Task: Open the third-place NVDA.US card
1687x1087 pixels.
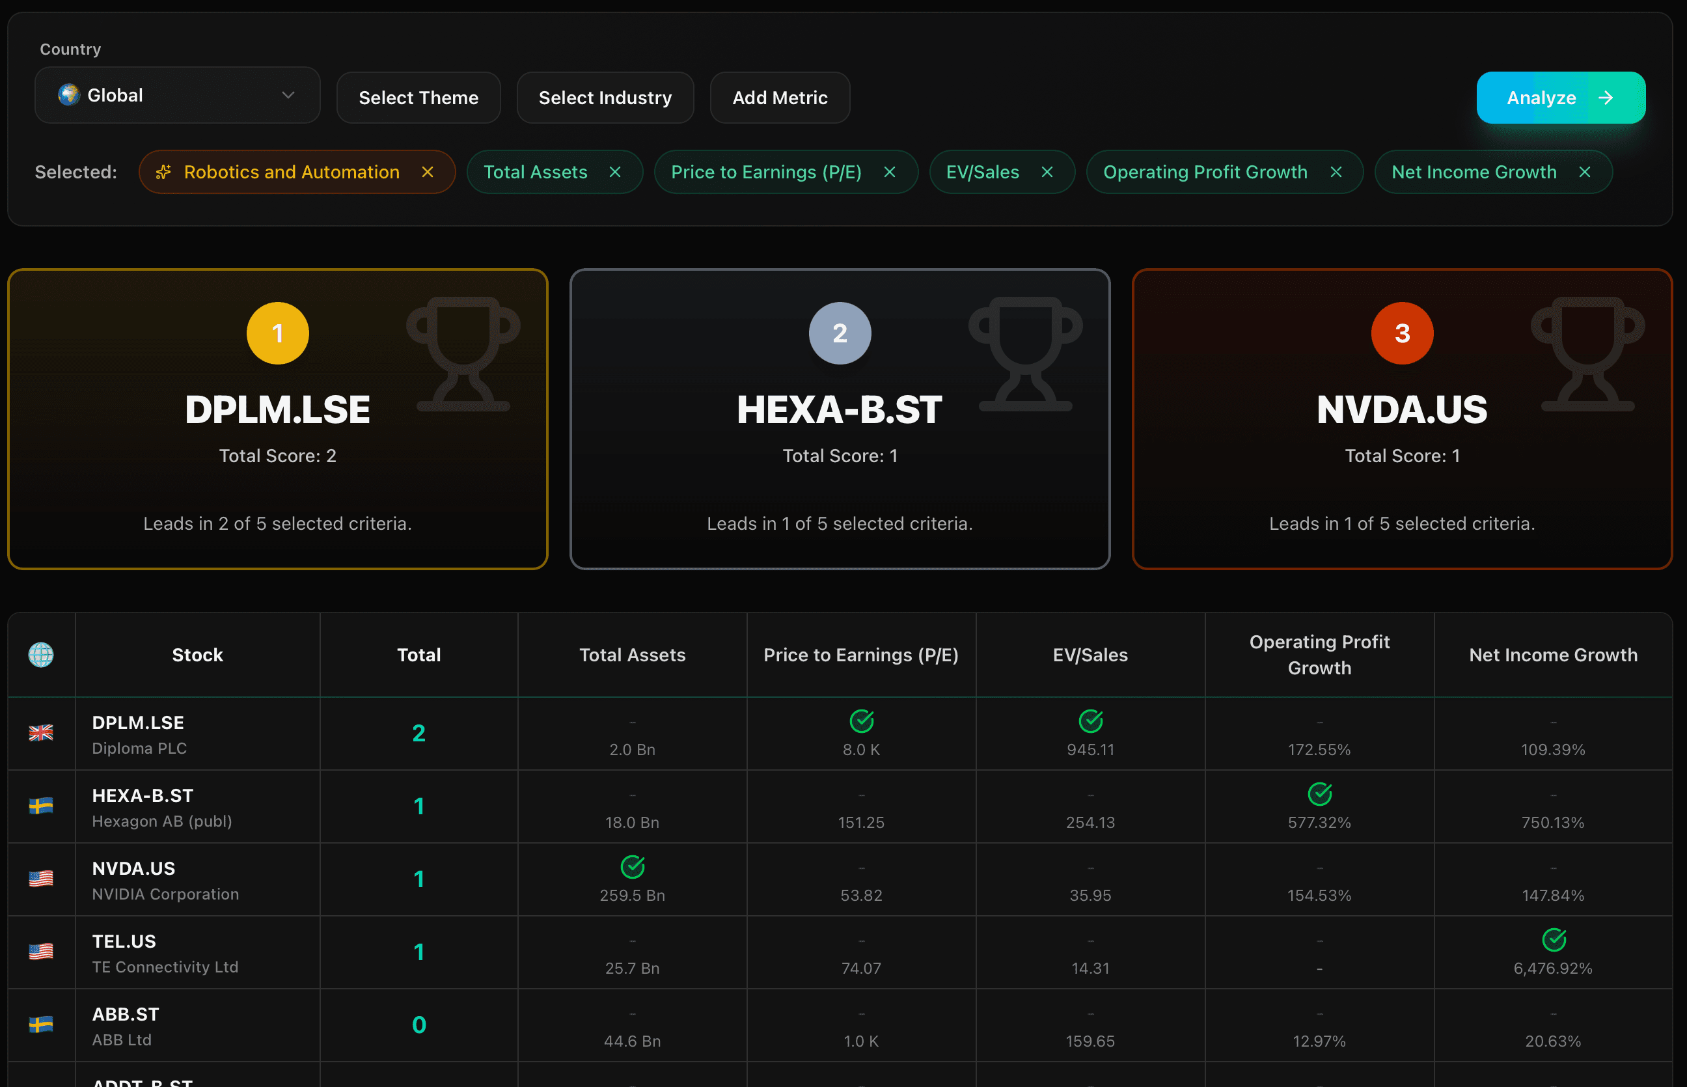Action: 1402,419
